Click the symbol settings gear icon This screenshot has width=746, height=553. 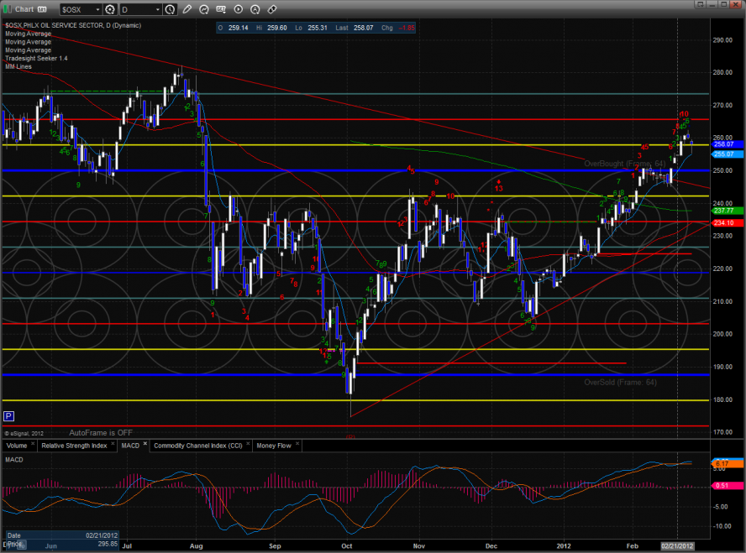tap(109, 9)
